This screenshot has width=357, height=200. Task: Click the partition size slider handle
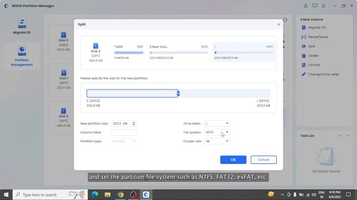tap(178, 93)
